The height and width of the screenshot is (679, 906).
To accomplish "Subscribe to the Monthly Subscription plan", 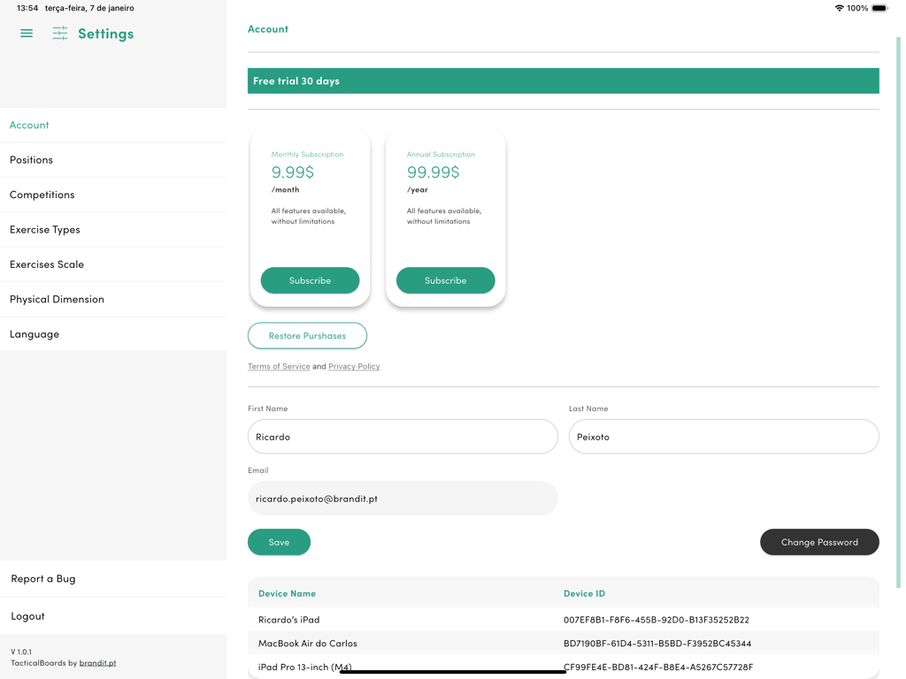I will click(x=310, y=280).
